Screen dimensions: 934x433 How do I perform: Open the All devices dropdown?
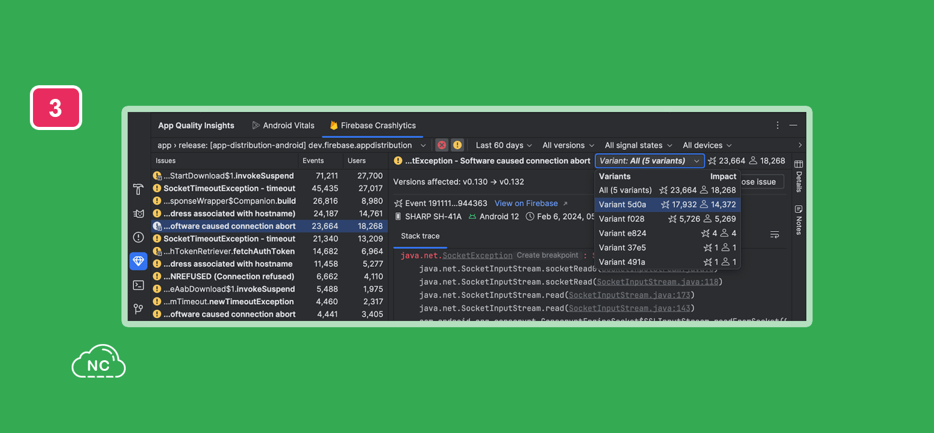pos(707,145)
